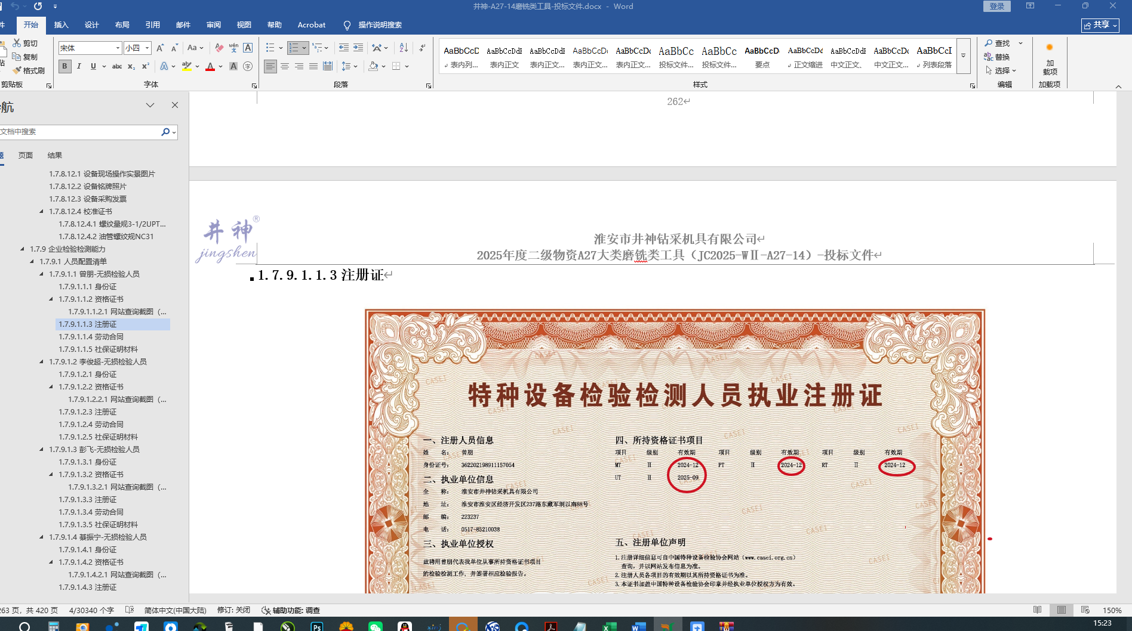Image resolution: width=1132 pixels, height=631 pixels.
Task: Align paragraph to the right
Action: pos(299,66)
